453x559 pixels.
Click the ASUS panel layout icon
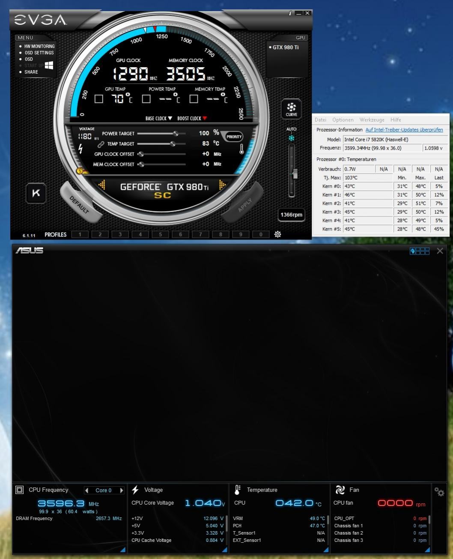(x=420, y=251)
